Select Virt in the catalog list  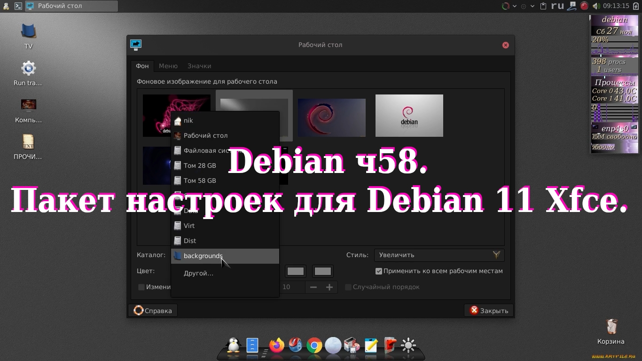(x=225, y=226)
